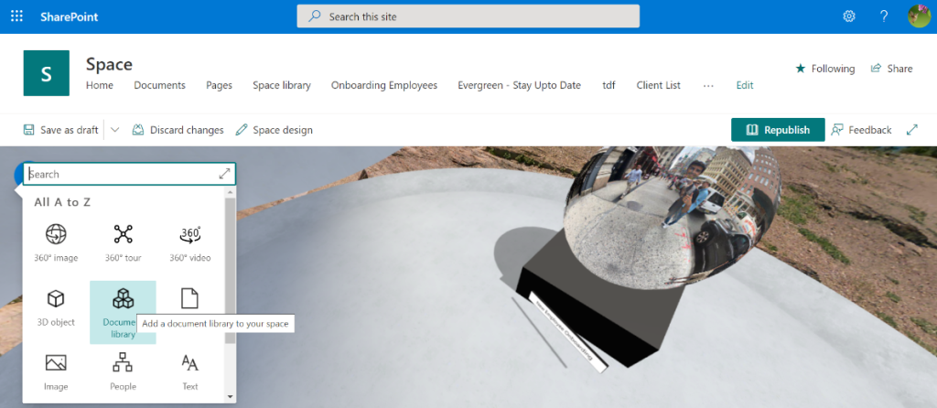Select the 360° image web part

pos(56,242)
